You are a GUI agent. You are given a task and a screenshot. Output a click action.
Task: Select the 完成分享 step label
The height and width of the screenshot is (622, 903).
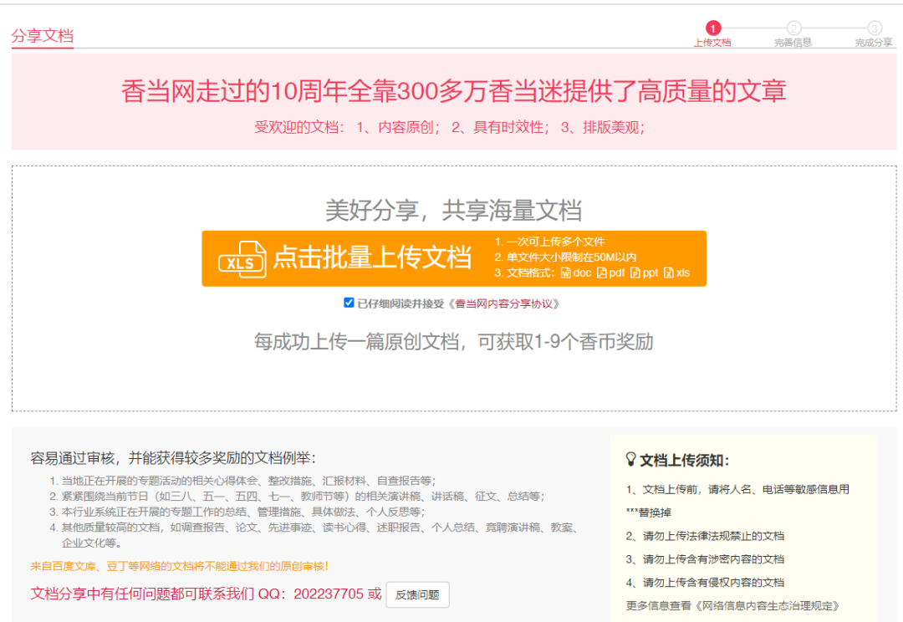pyautogui.click(x=875, y=43)
